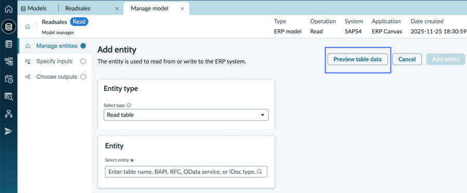Click Preview table data button
The width and height of the screenshot is (467, 193).
(357, 59)
